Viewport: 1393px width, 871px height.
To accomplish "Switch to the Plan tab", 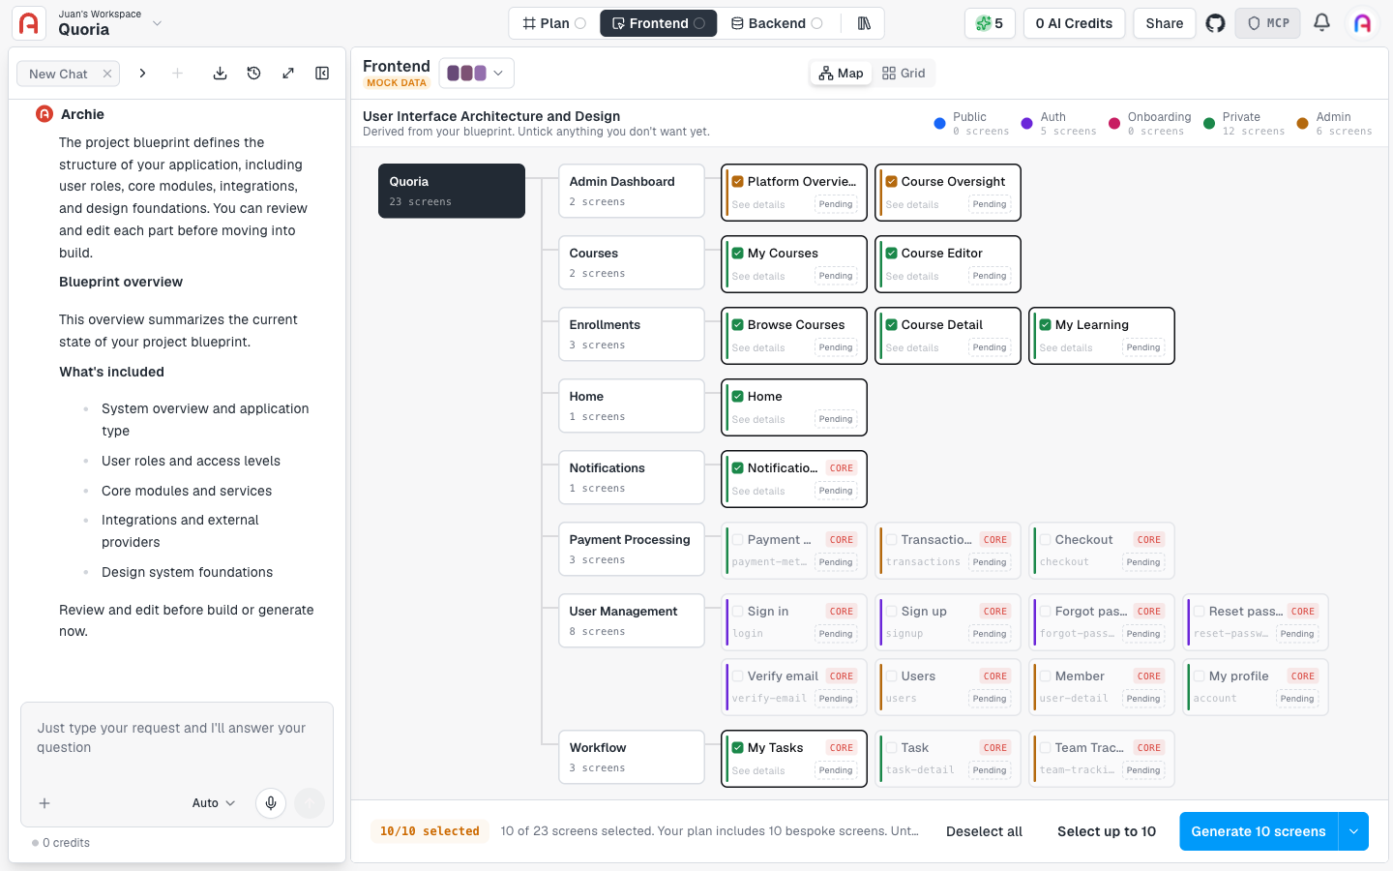I will 554,23.
